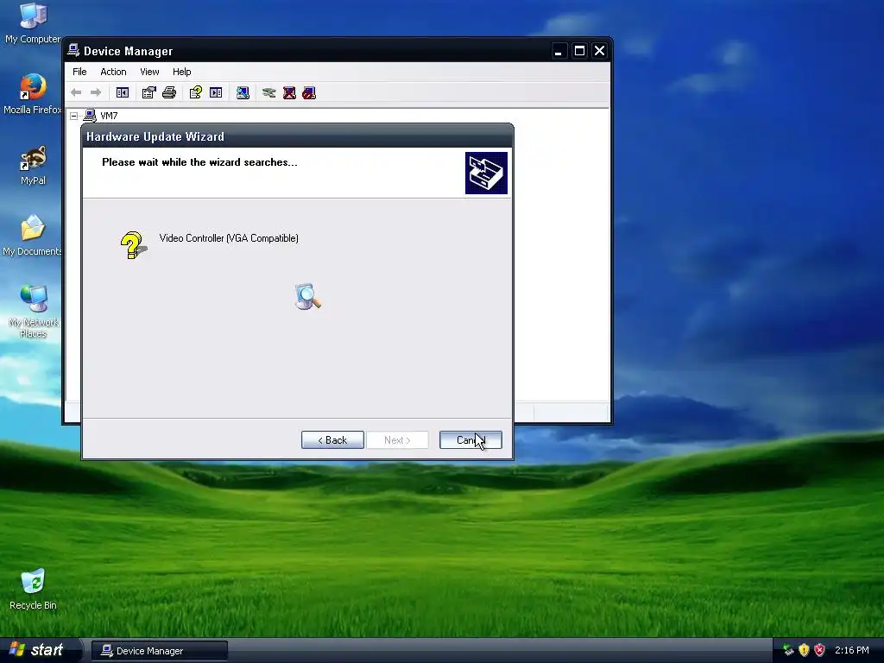884x663 pixels.
Task: Select the MyPal desktop shortcut
Action: [33, 166]
